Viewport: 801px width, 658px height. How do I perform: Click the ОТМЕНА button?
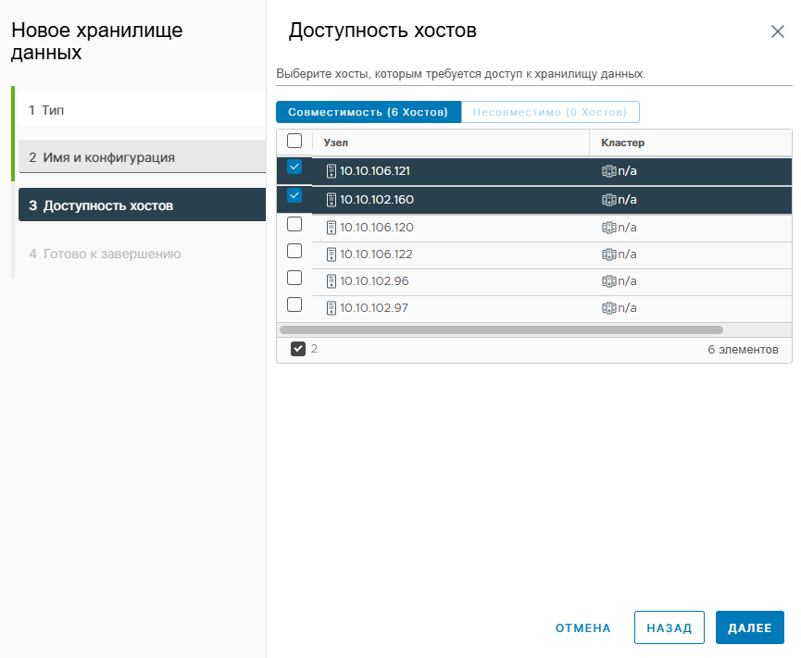coord(582,627)
